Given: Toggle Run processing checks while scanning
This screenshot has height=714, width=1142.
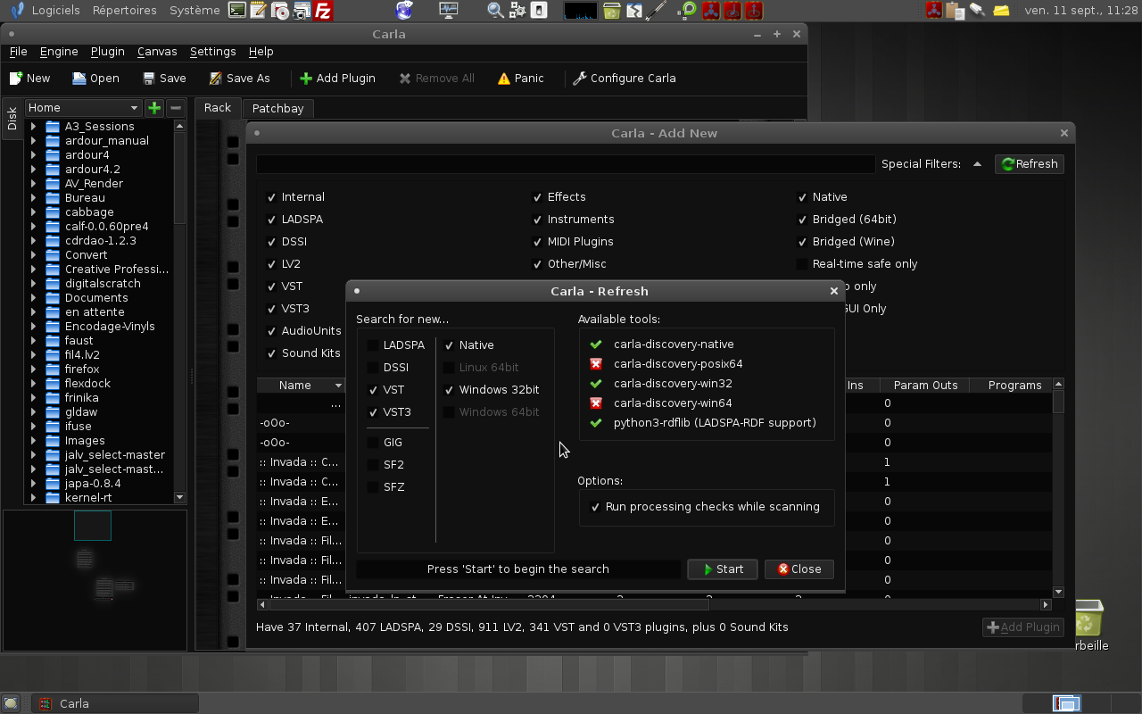Looking at the screenshot, I should click(595, 507).
